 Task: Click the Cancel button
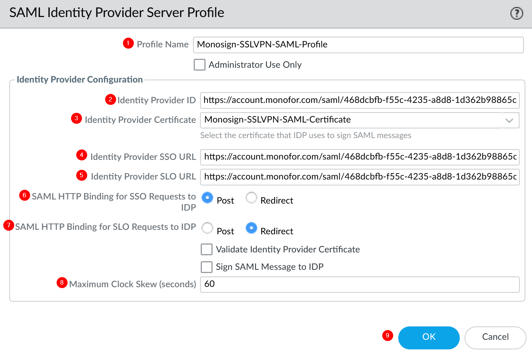point(495,337)
